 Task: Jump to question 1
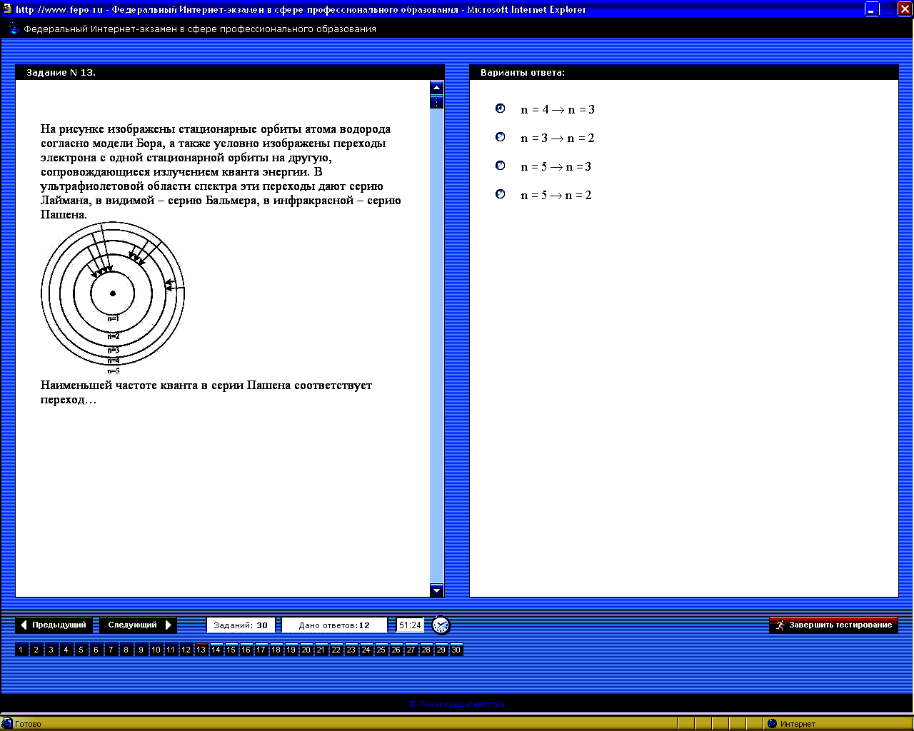21,650
